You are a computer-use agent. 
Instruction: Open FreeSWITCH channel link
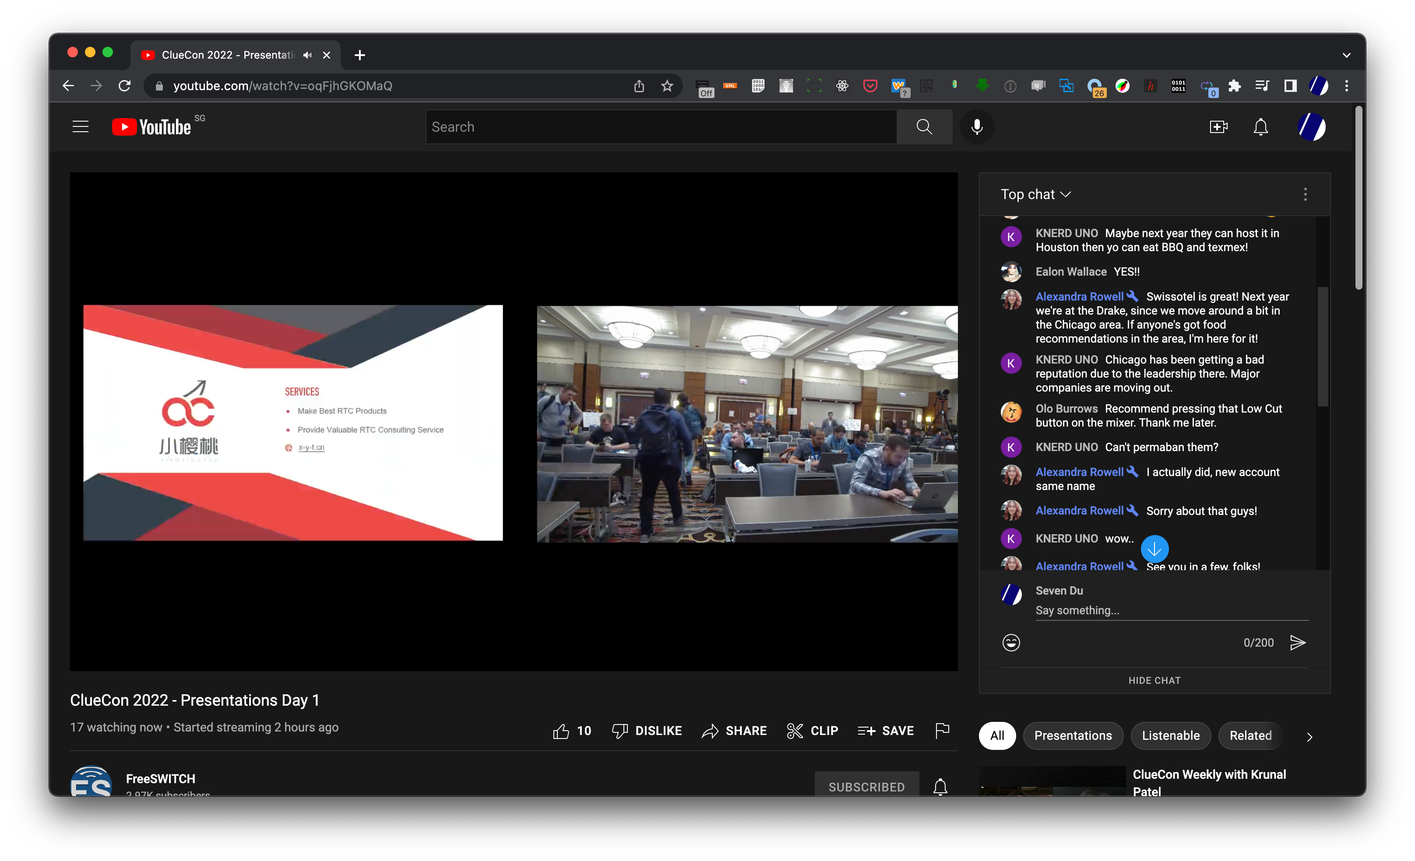[x=160, y=778]
